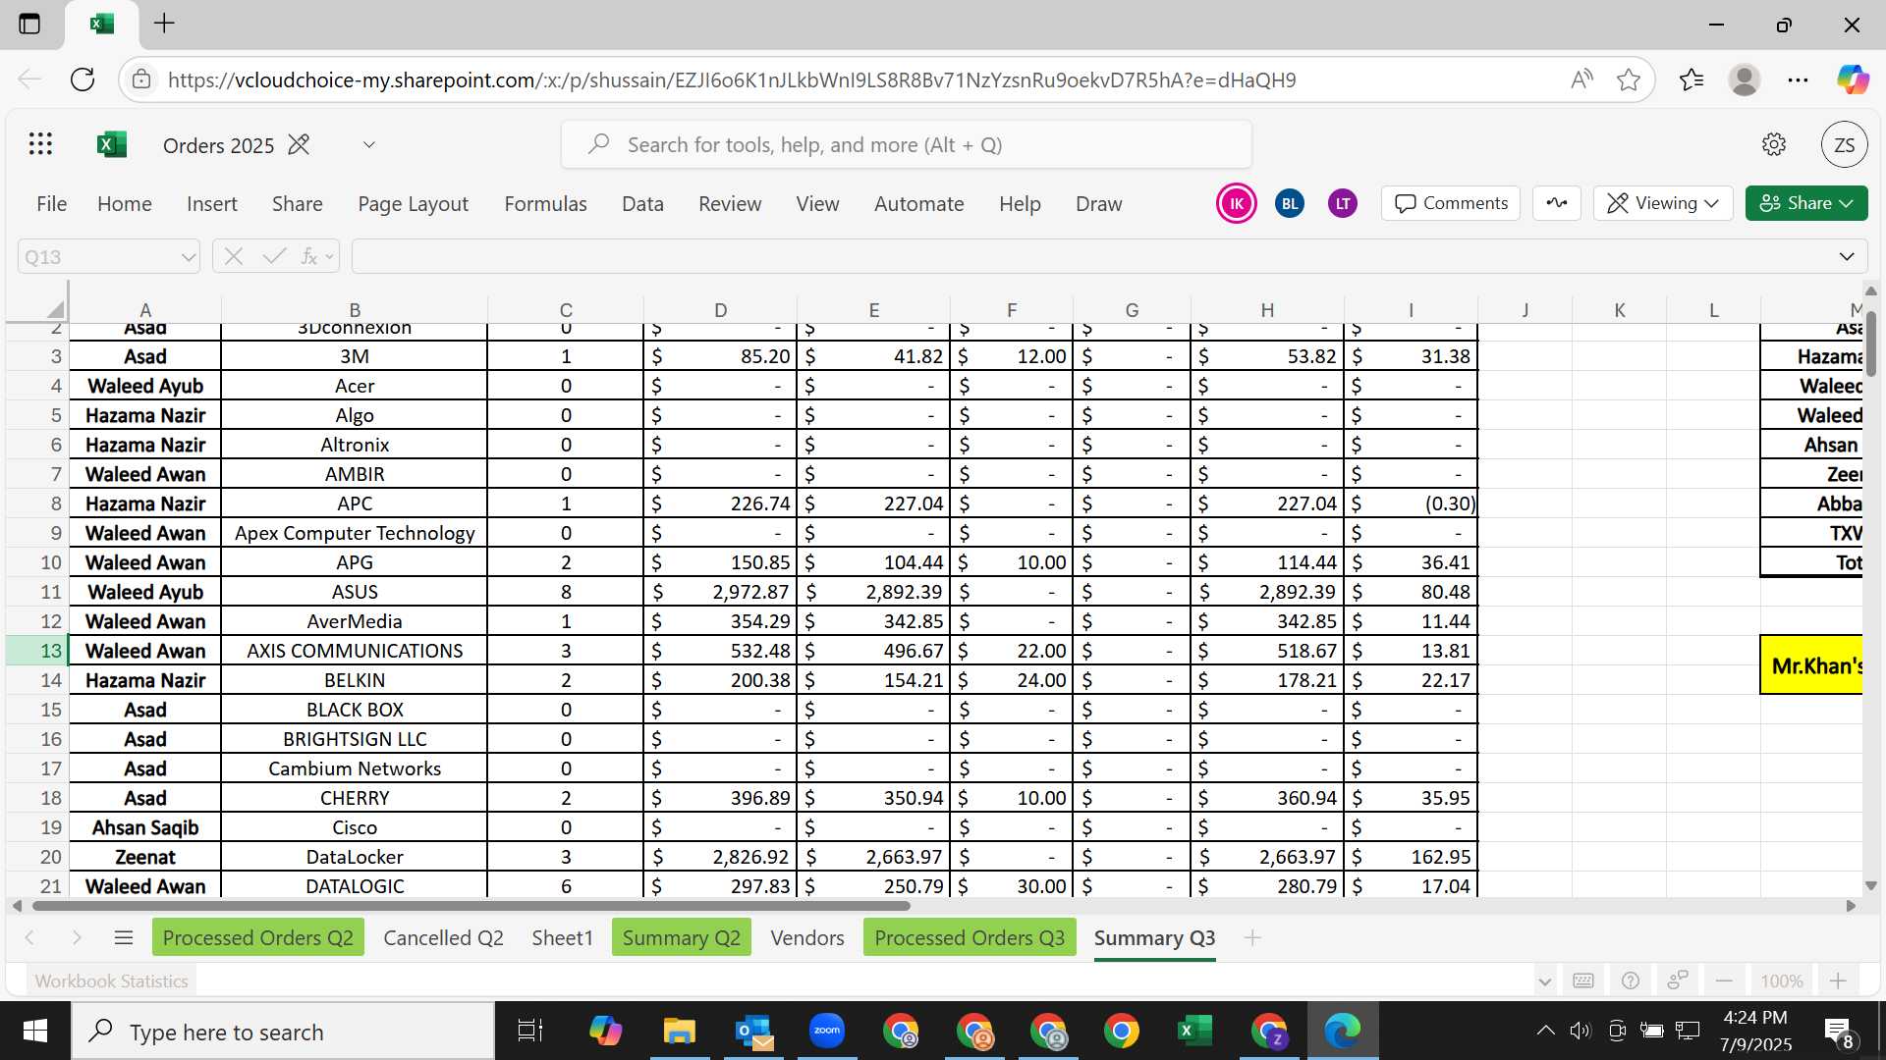
Task: Zoom out using the minus button
Action: point(1724,980)
